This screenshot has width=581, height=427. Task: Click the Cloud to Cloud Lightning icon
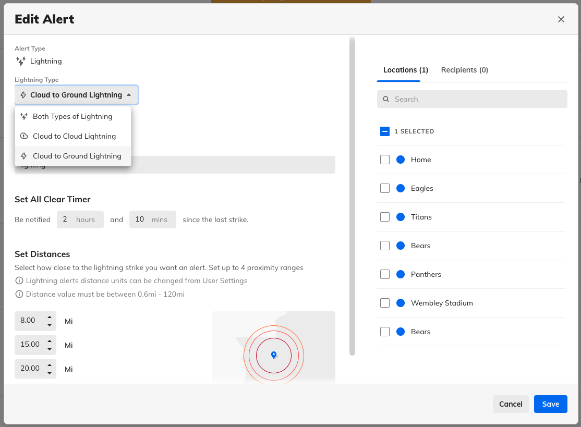(23, 136)
